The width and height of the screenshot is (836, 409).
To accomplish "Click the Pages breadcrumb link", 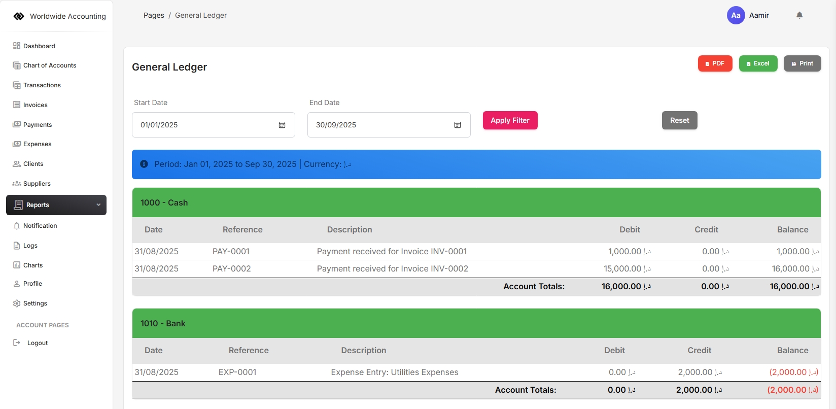I will coord(154,15).
